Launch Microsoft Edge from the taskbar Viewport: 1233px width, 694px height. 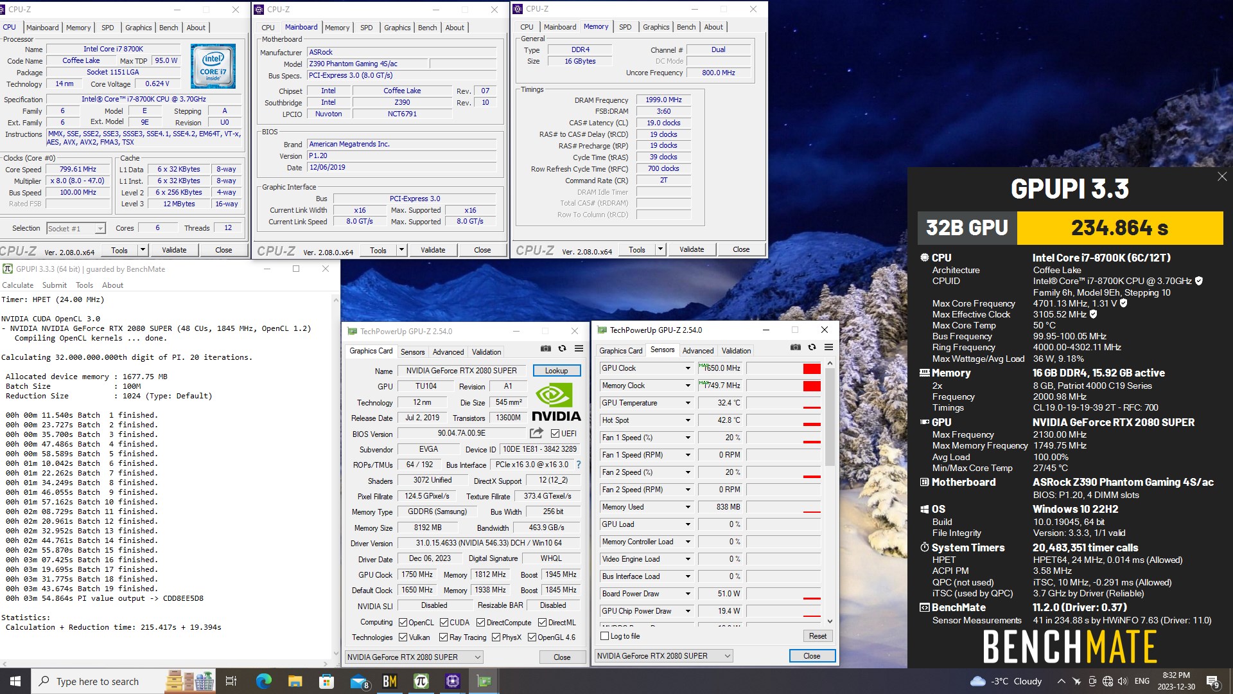coord(263,681)
